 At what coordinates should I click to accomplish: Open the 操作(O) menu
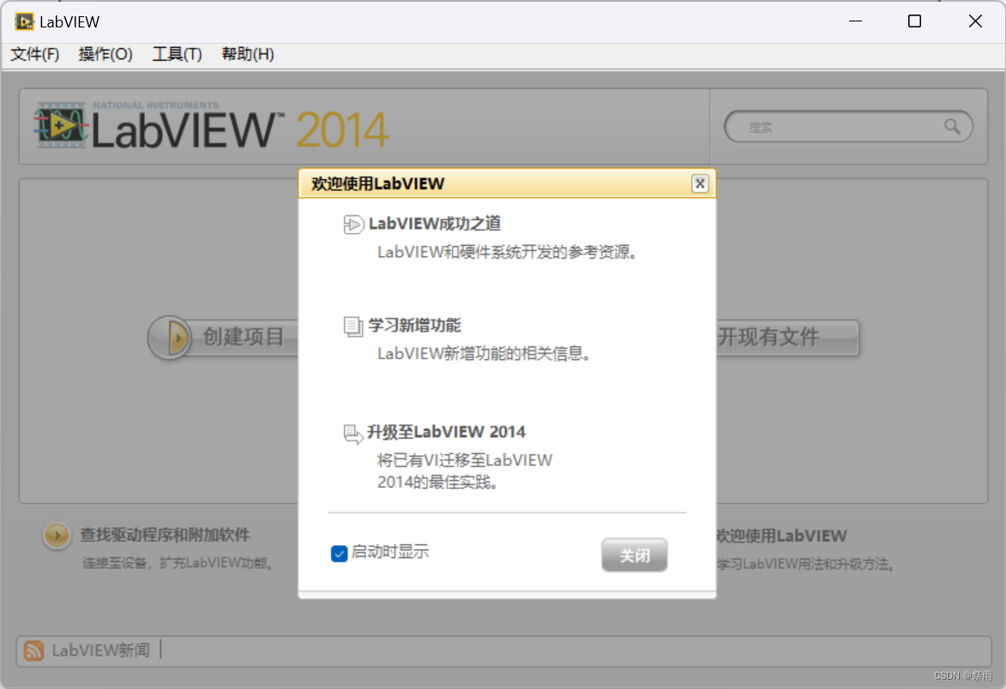(105, 54)
